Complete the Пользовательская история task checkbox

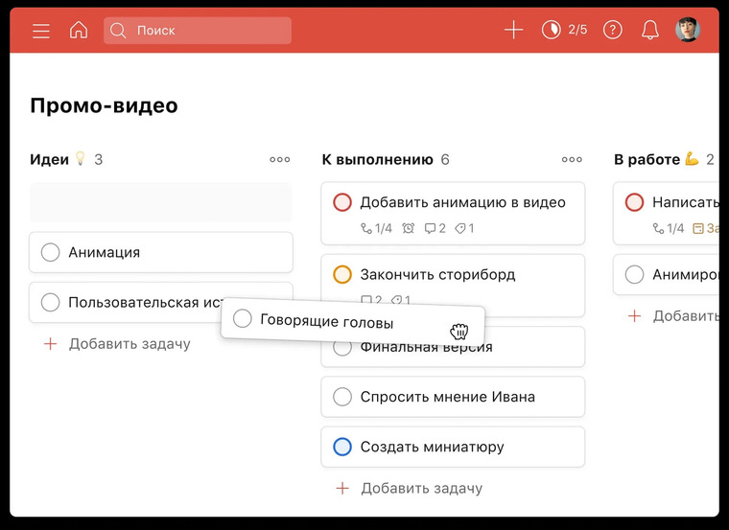click(x=50, y=303)
